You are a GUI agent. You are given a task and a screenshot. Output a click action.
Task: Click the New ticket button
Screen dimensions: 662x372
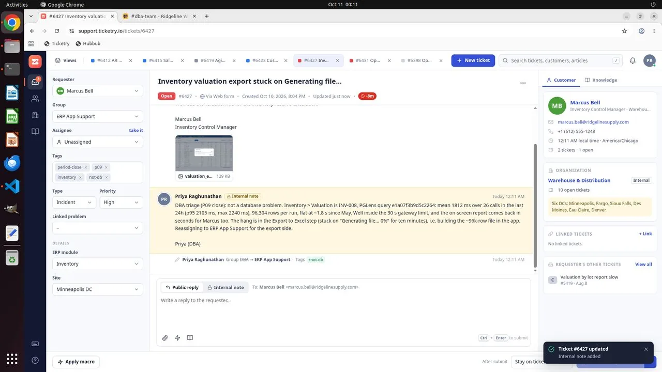coord(473,60)
